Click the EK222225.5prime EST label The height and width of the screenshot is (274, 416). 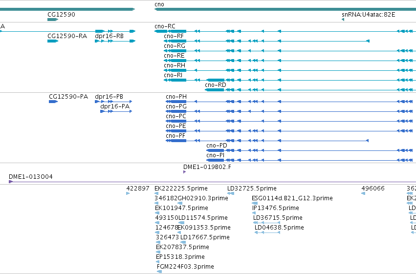[181, 189]
